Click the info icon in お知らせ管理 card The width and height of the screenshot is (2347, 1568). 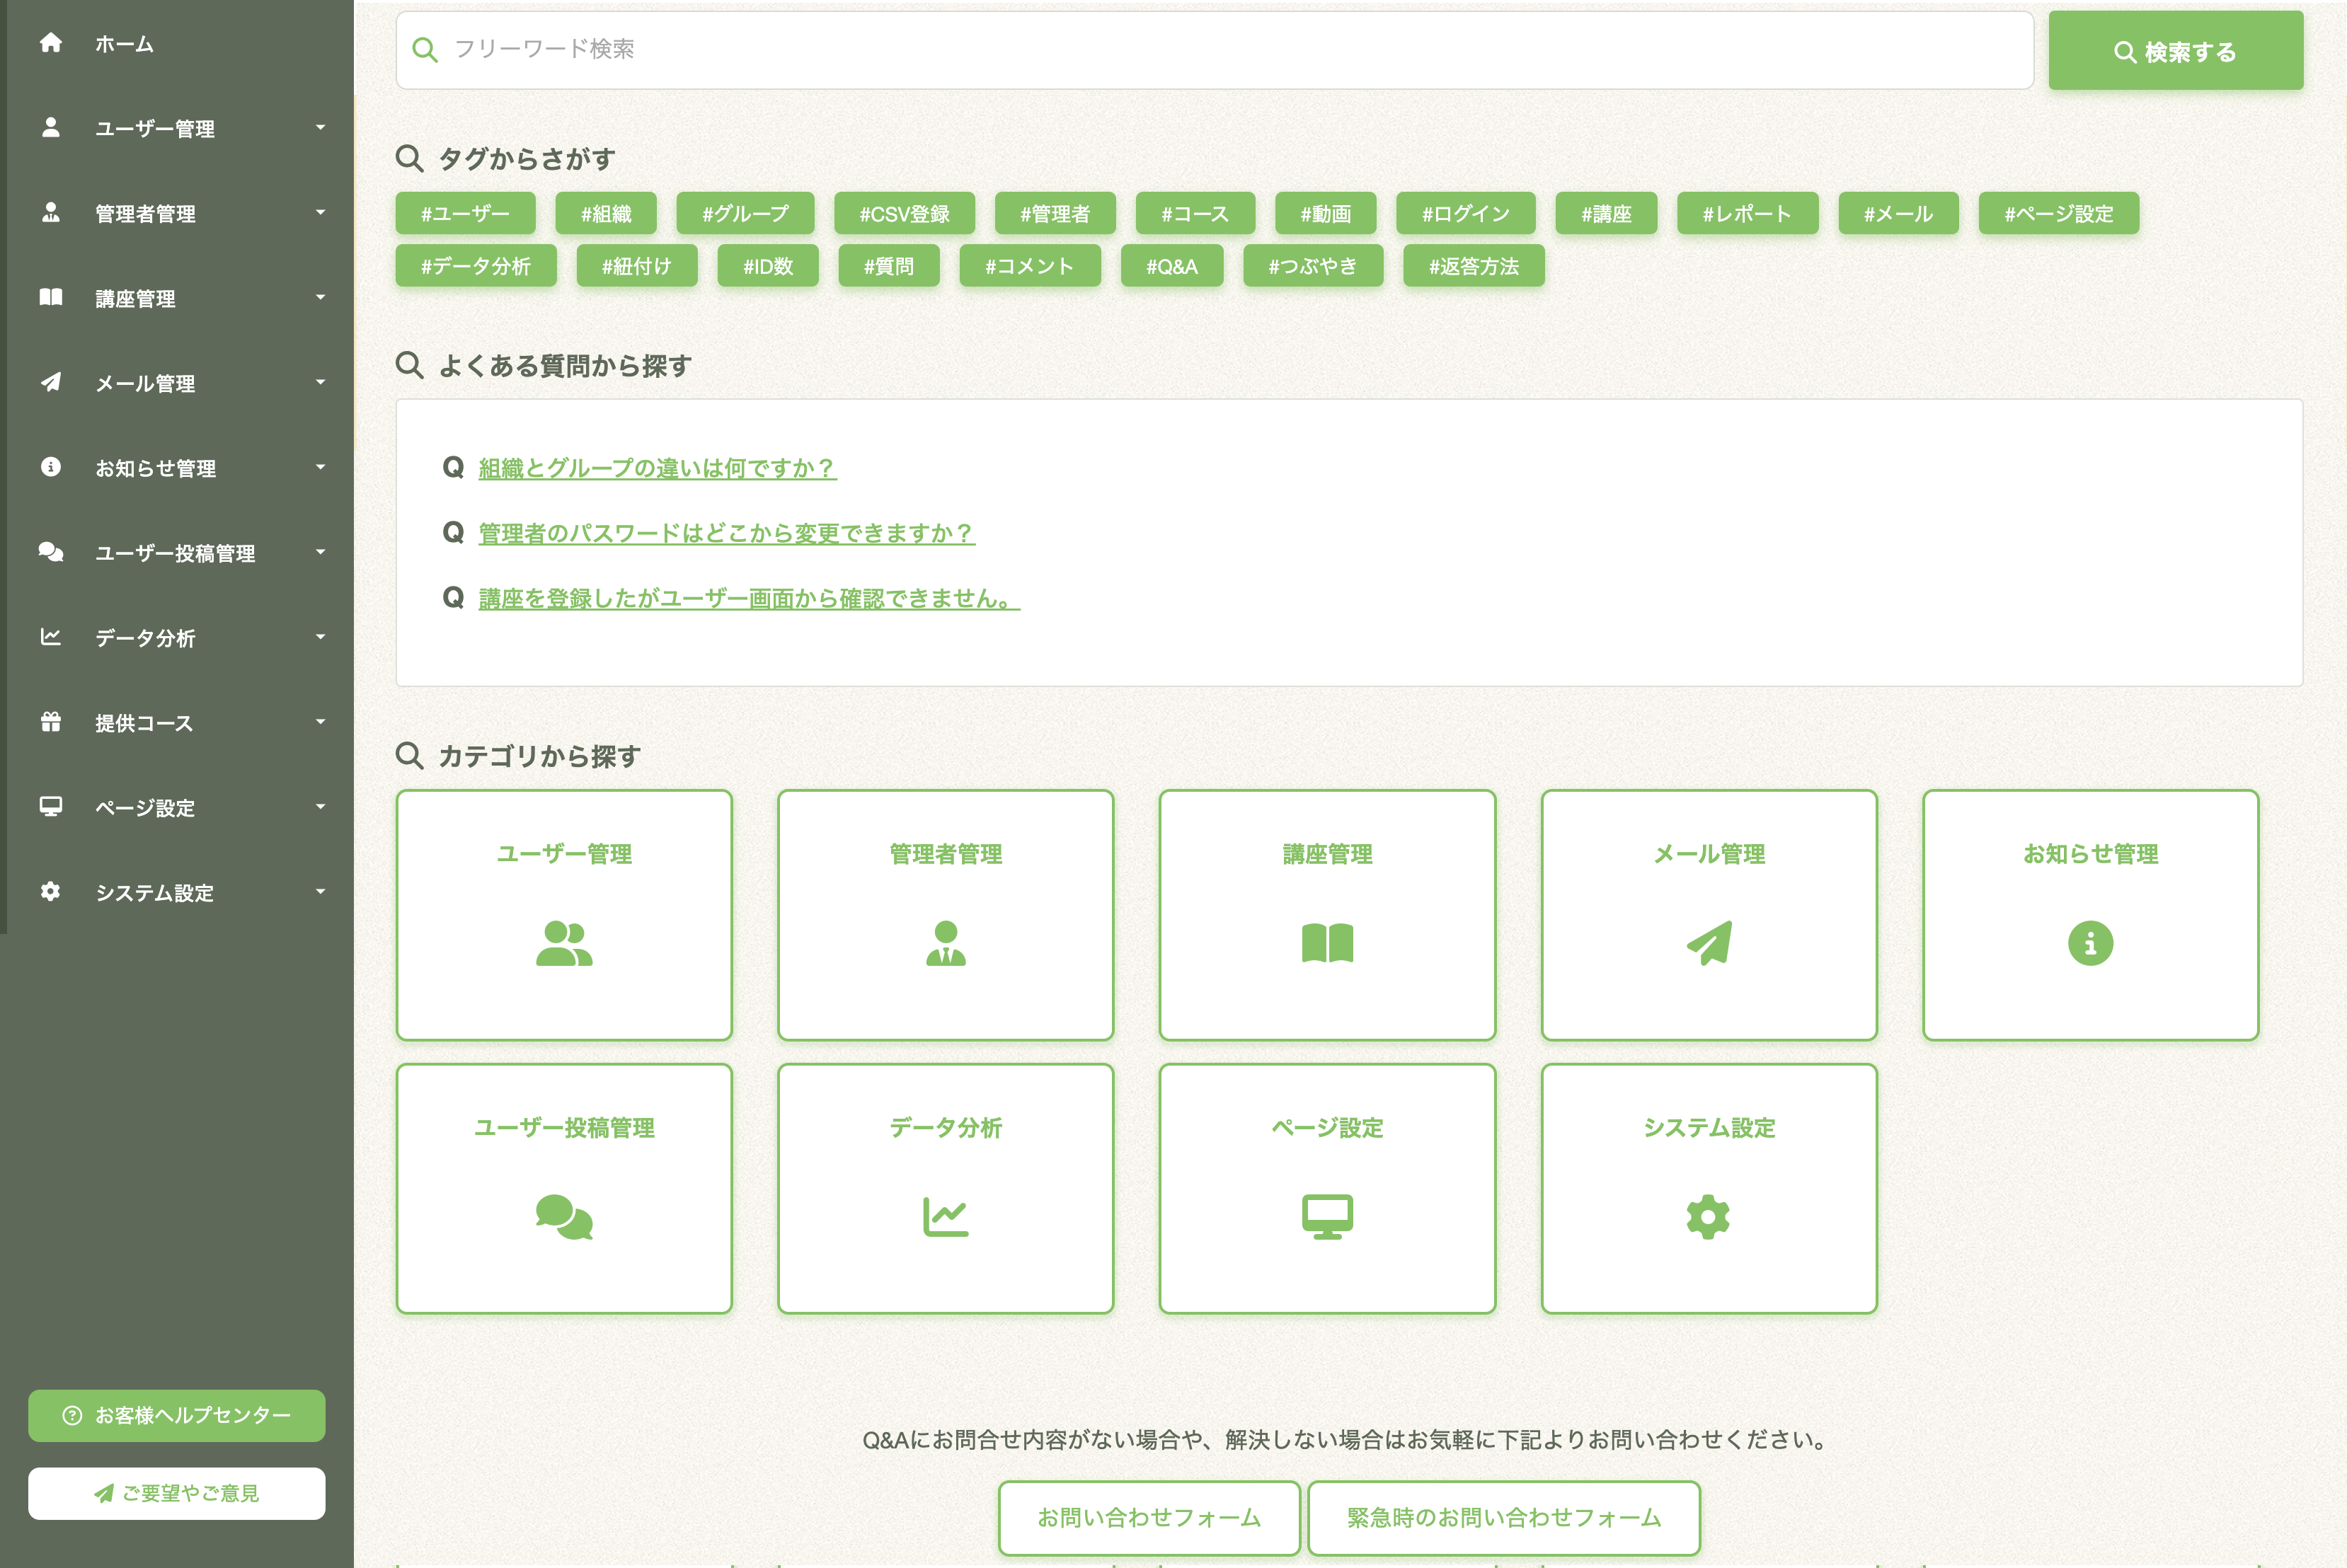click(2090, 943)
